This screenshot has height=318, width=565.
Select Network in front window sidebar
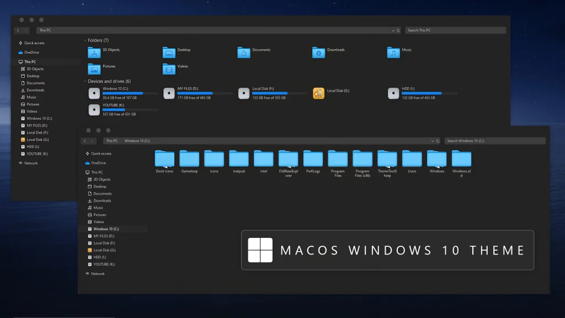[x=95, y=274]
